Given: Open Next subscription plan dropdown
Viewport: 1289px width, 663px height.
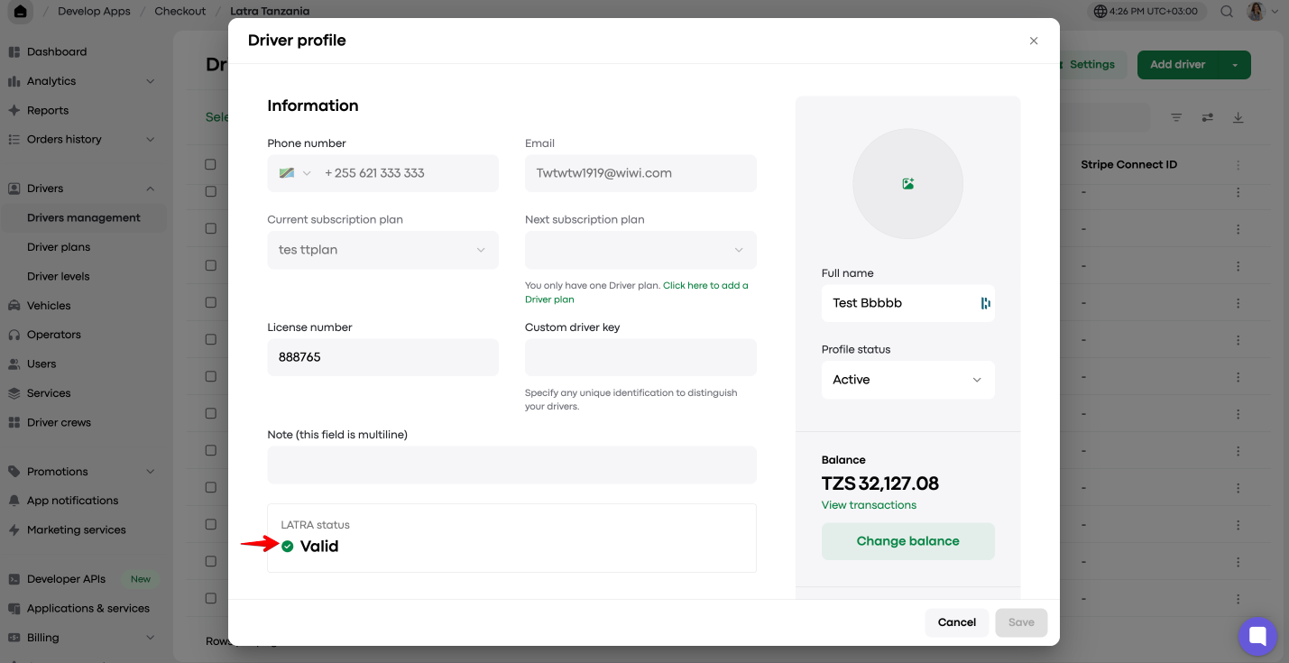Looking at the screenshot, I should [640, 250].
